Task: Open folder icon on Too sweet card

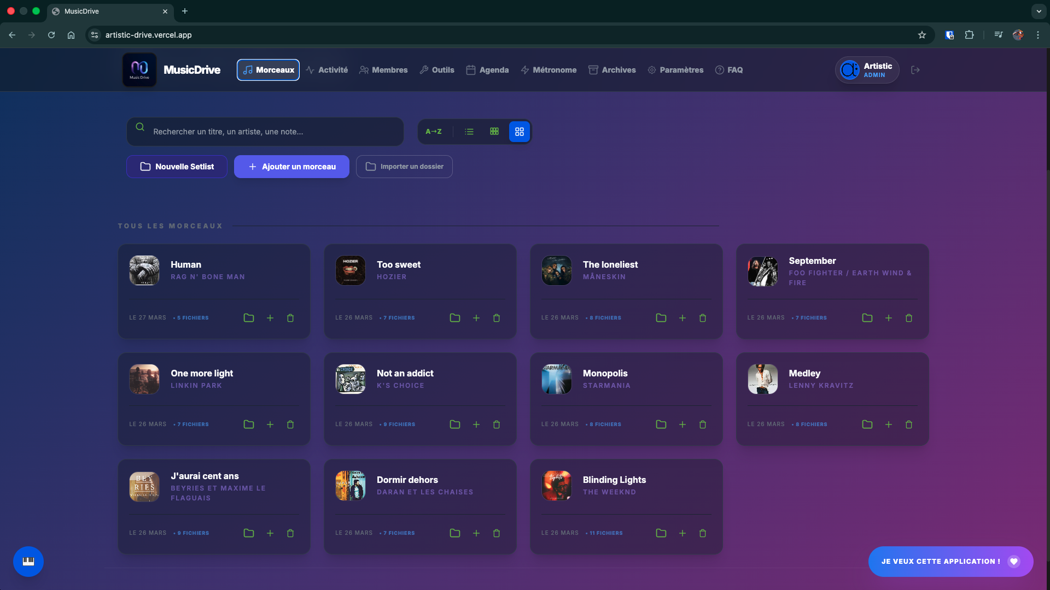Action: (x=455, y=318)
